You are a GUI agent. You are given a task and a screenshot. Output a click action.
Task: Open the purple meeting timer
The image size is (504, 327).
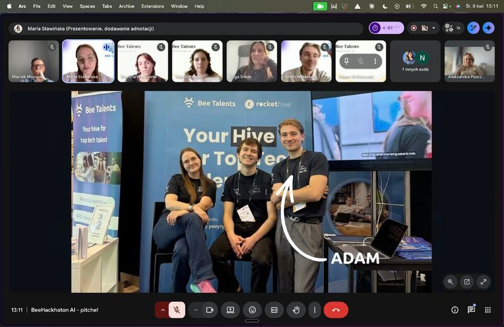click(x=386, y=28)
